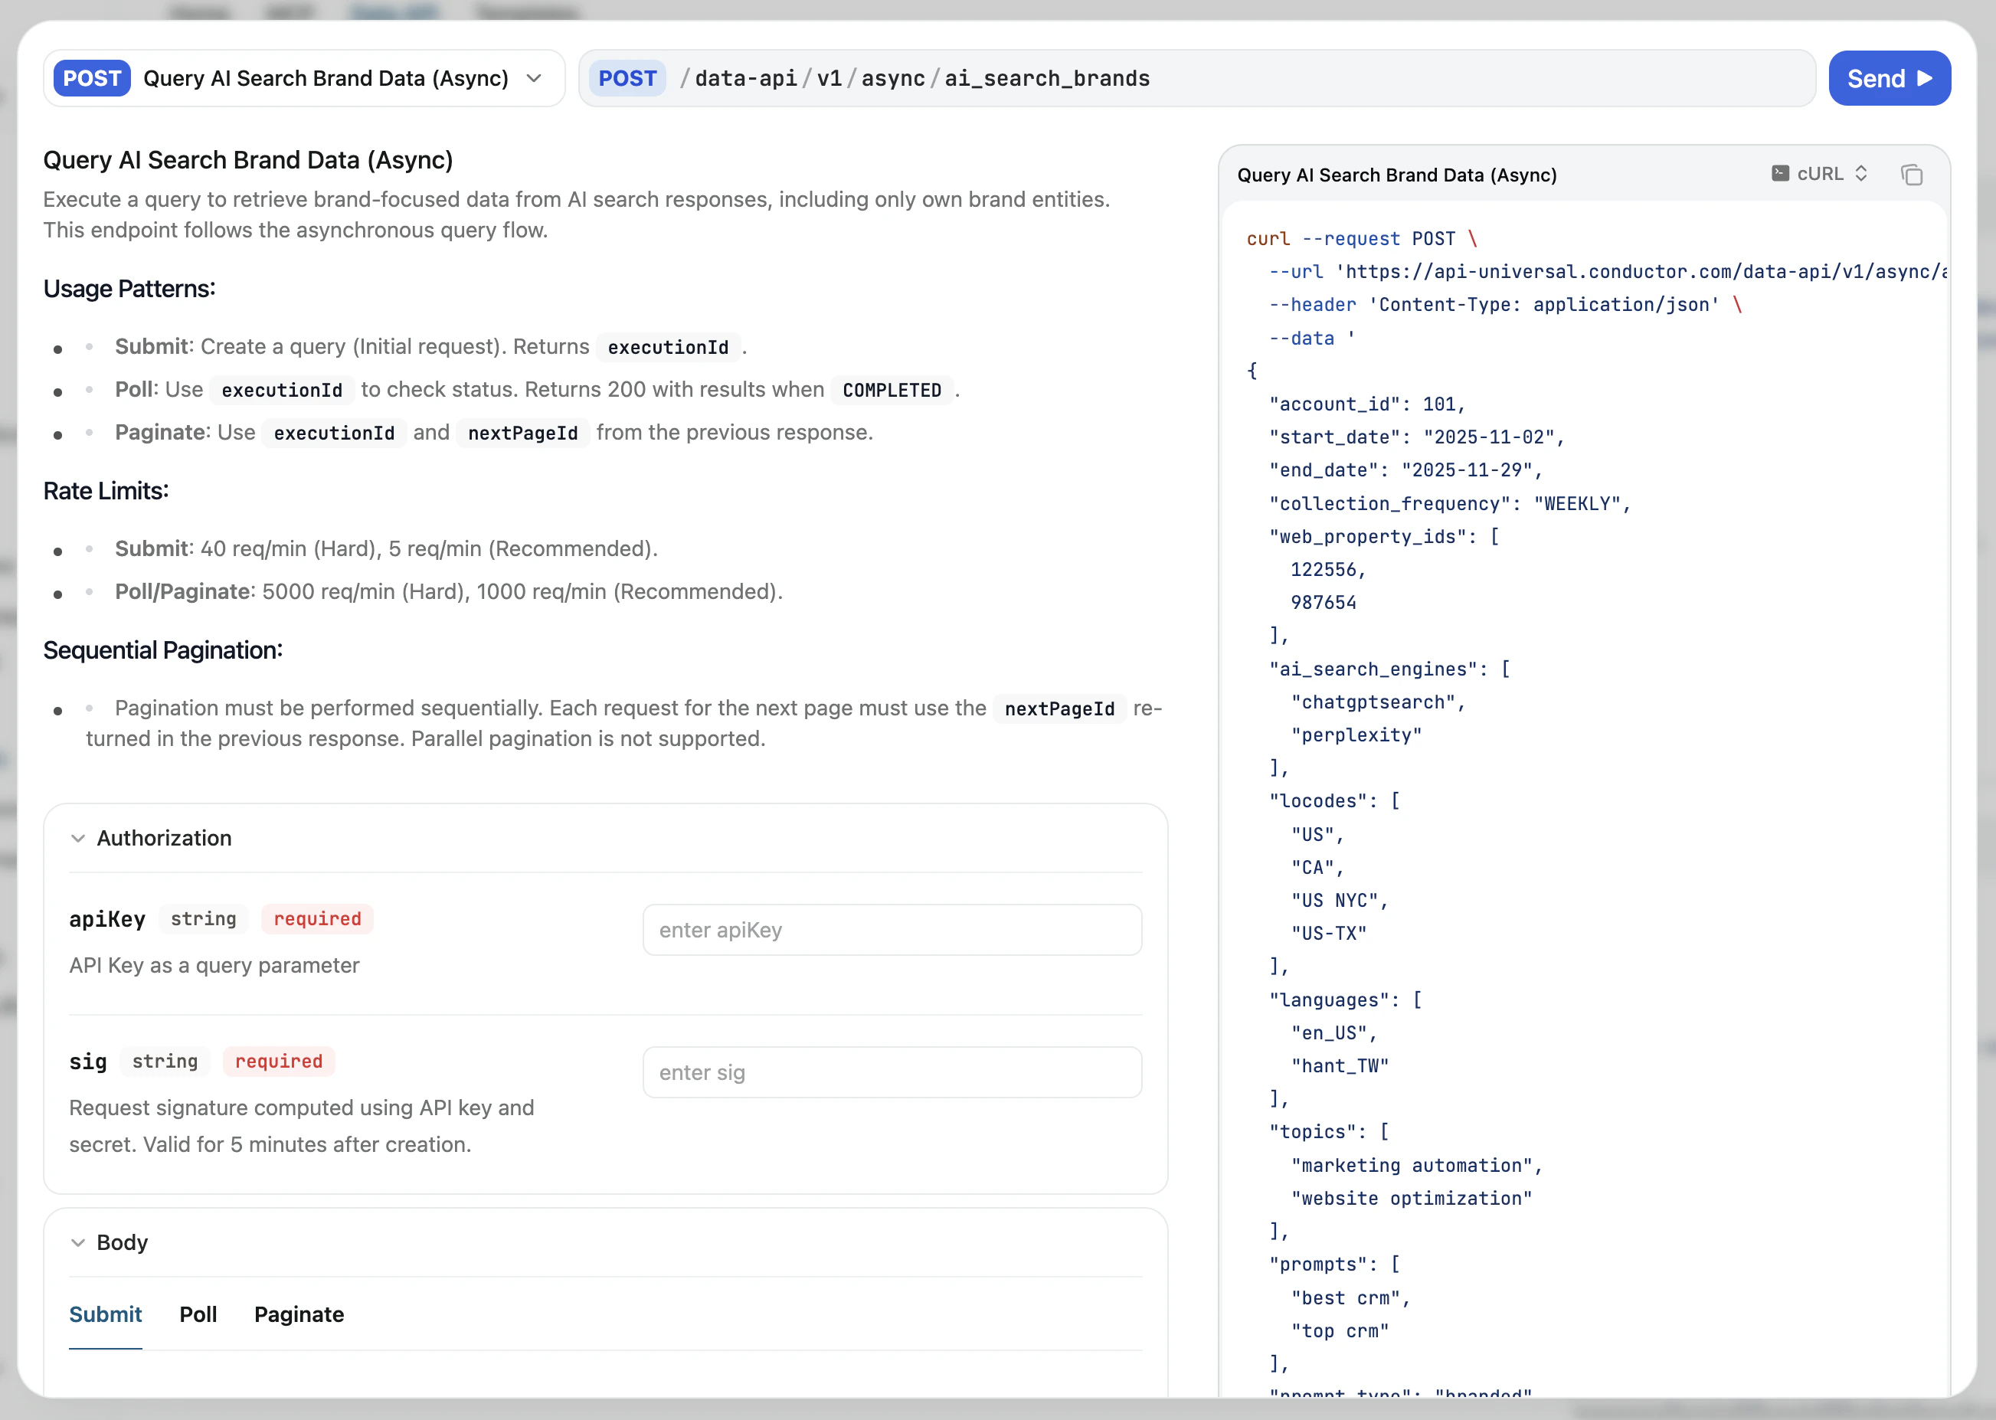Viewport: 1996px width, 1420px height.
Task: Click the request URL path bar
Action: [x=1197, y=79]
